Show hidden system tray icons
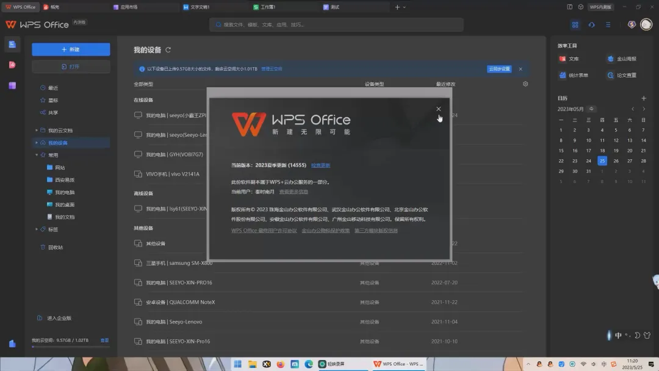 click(x=528, y=364)
